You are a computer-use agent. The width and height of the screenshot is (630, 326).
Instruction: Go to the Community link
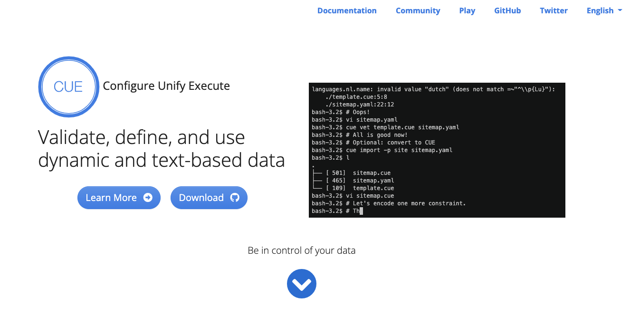[x=418, y=10]
